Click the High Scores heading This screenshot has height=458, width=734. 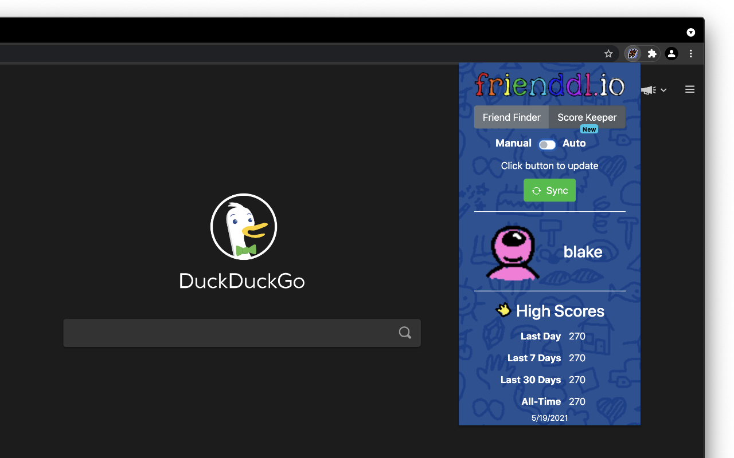pos(560,311)
